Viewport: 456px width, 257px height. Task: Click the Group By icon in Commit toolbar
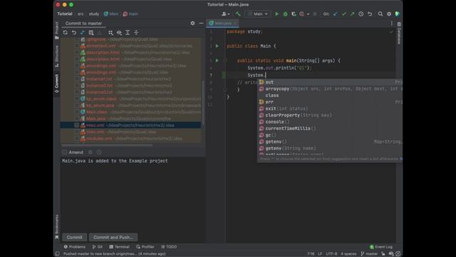pos(110,33)
